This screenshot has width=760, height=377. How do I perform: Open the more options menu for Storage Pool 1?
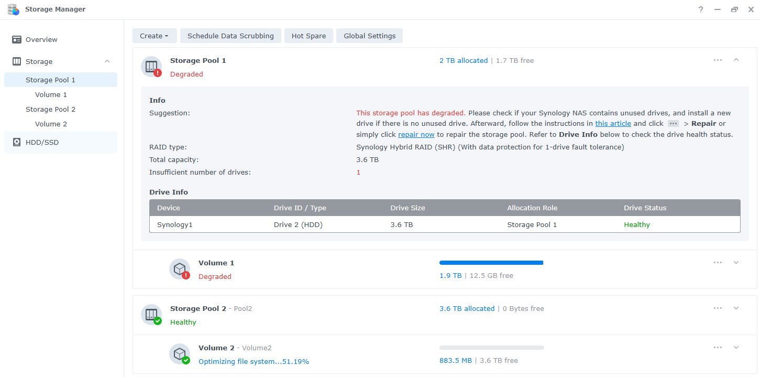718,60
